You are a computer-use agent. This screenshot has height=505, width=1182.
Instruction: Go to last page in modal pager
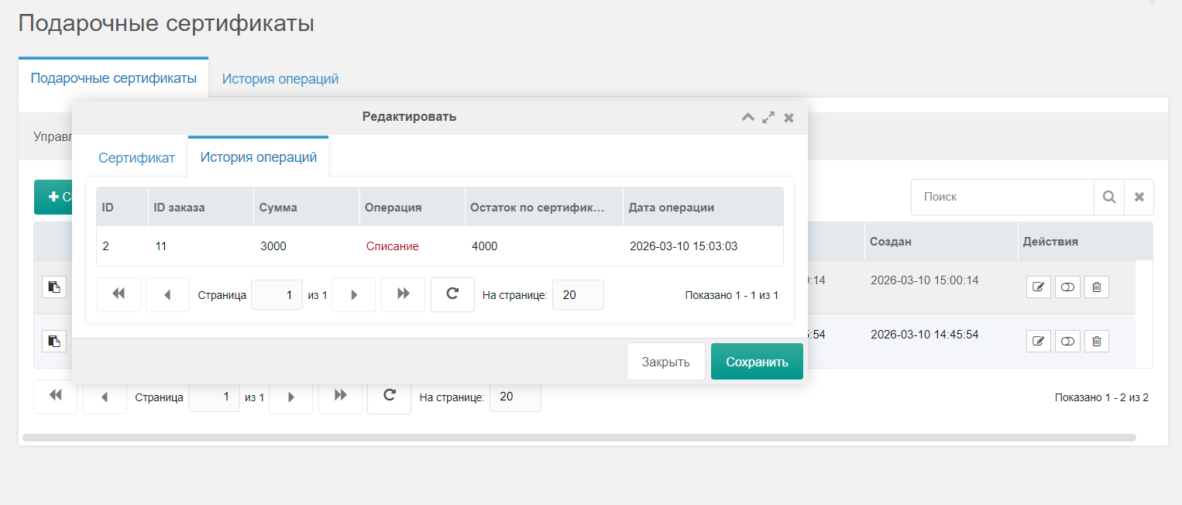[403, 294]
